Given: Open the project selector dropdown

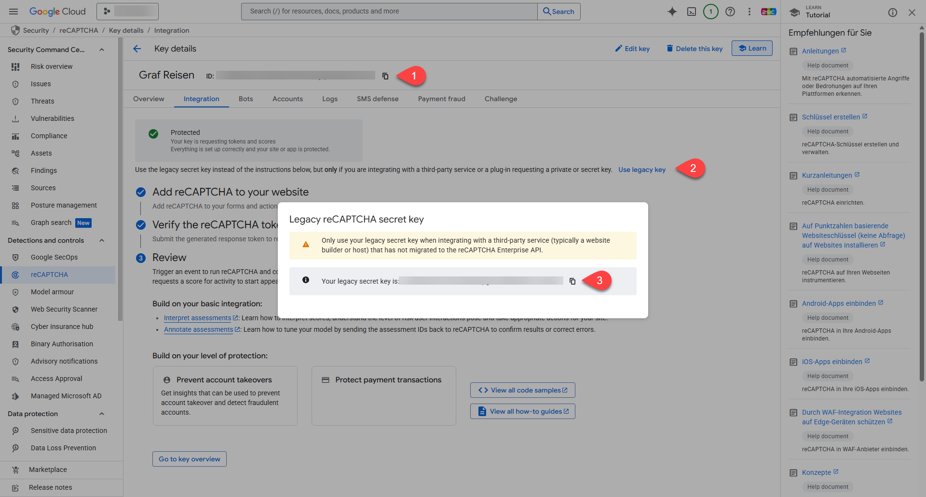Looking at the screenshot, I should [x=127, y=12].
